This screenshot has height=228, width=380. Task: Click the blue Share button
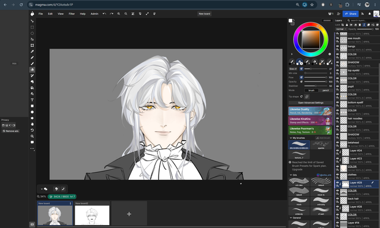[350, 14]
